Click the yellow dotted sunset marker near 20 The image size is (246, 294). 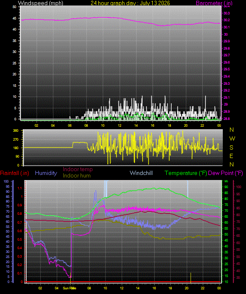191,277
